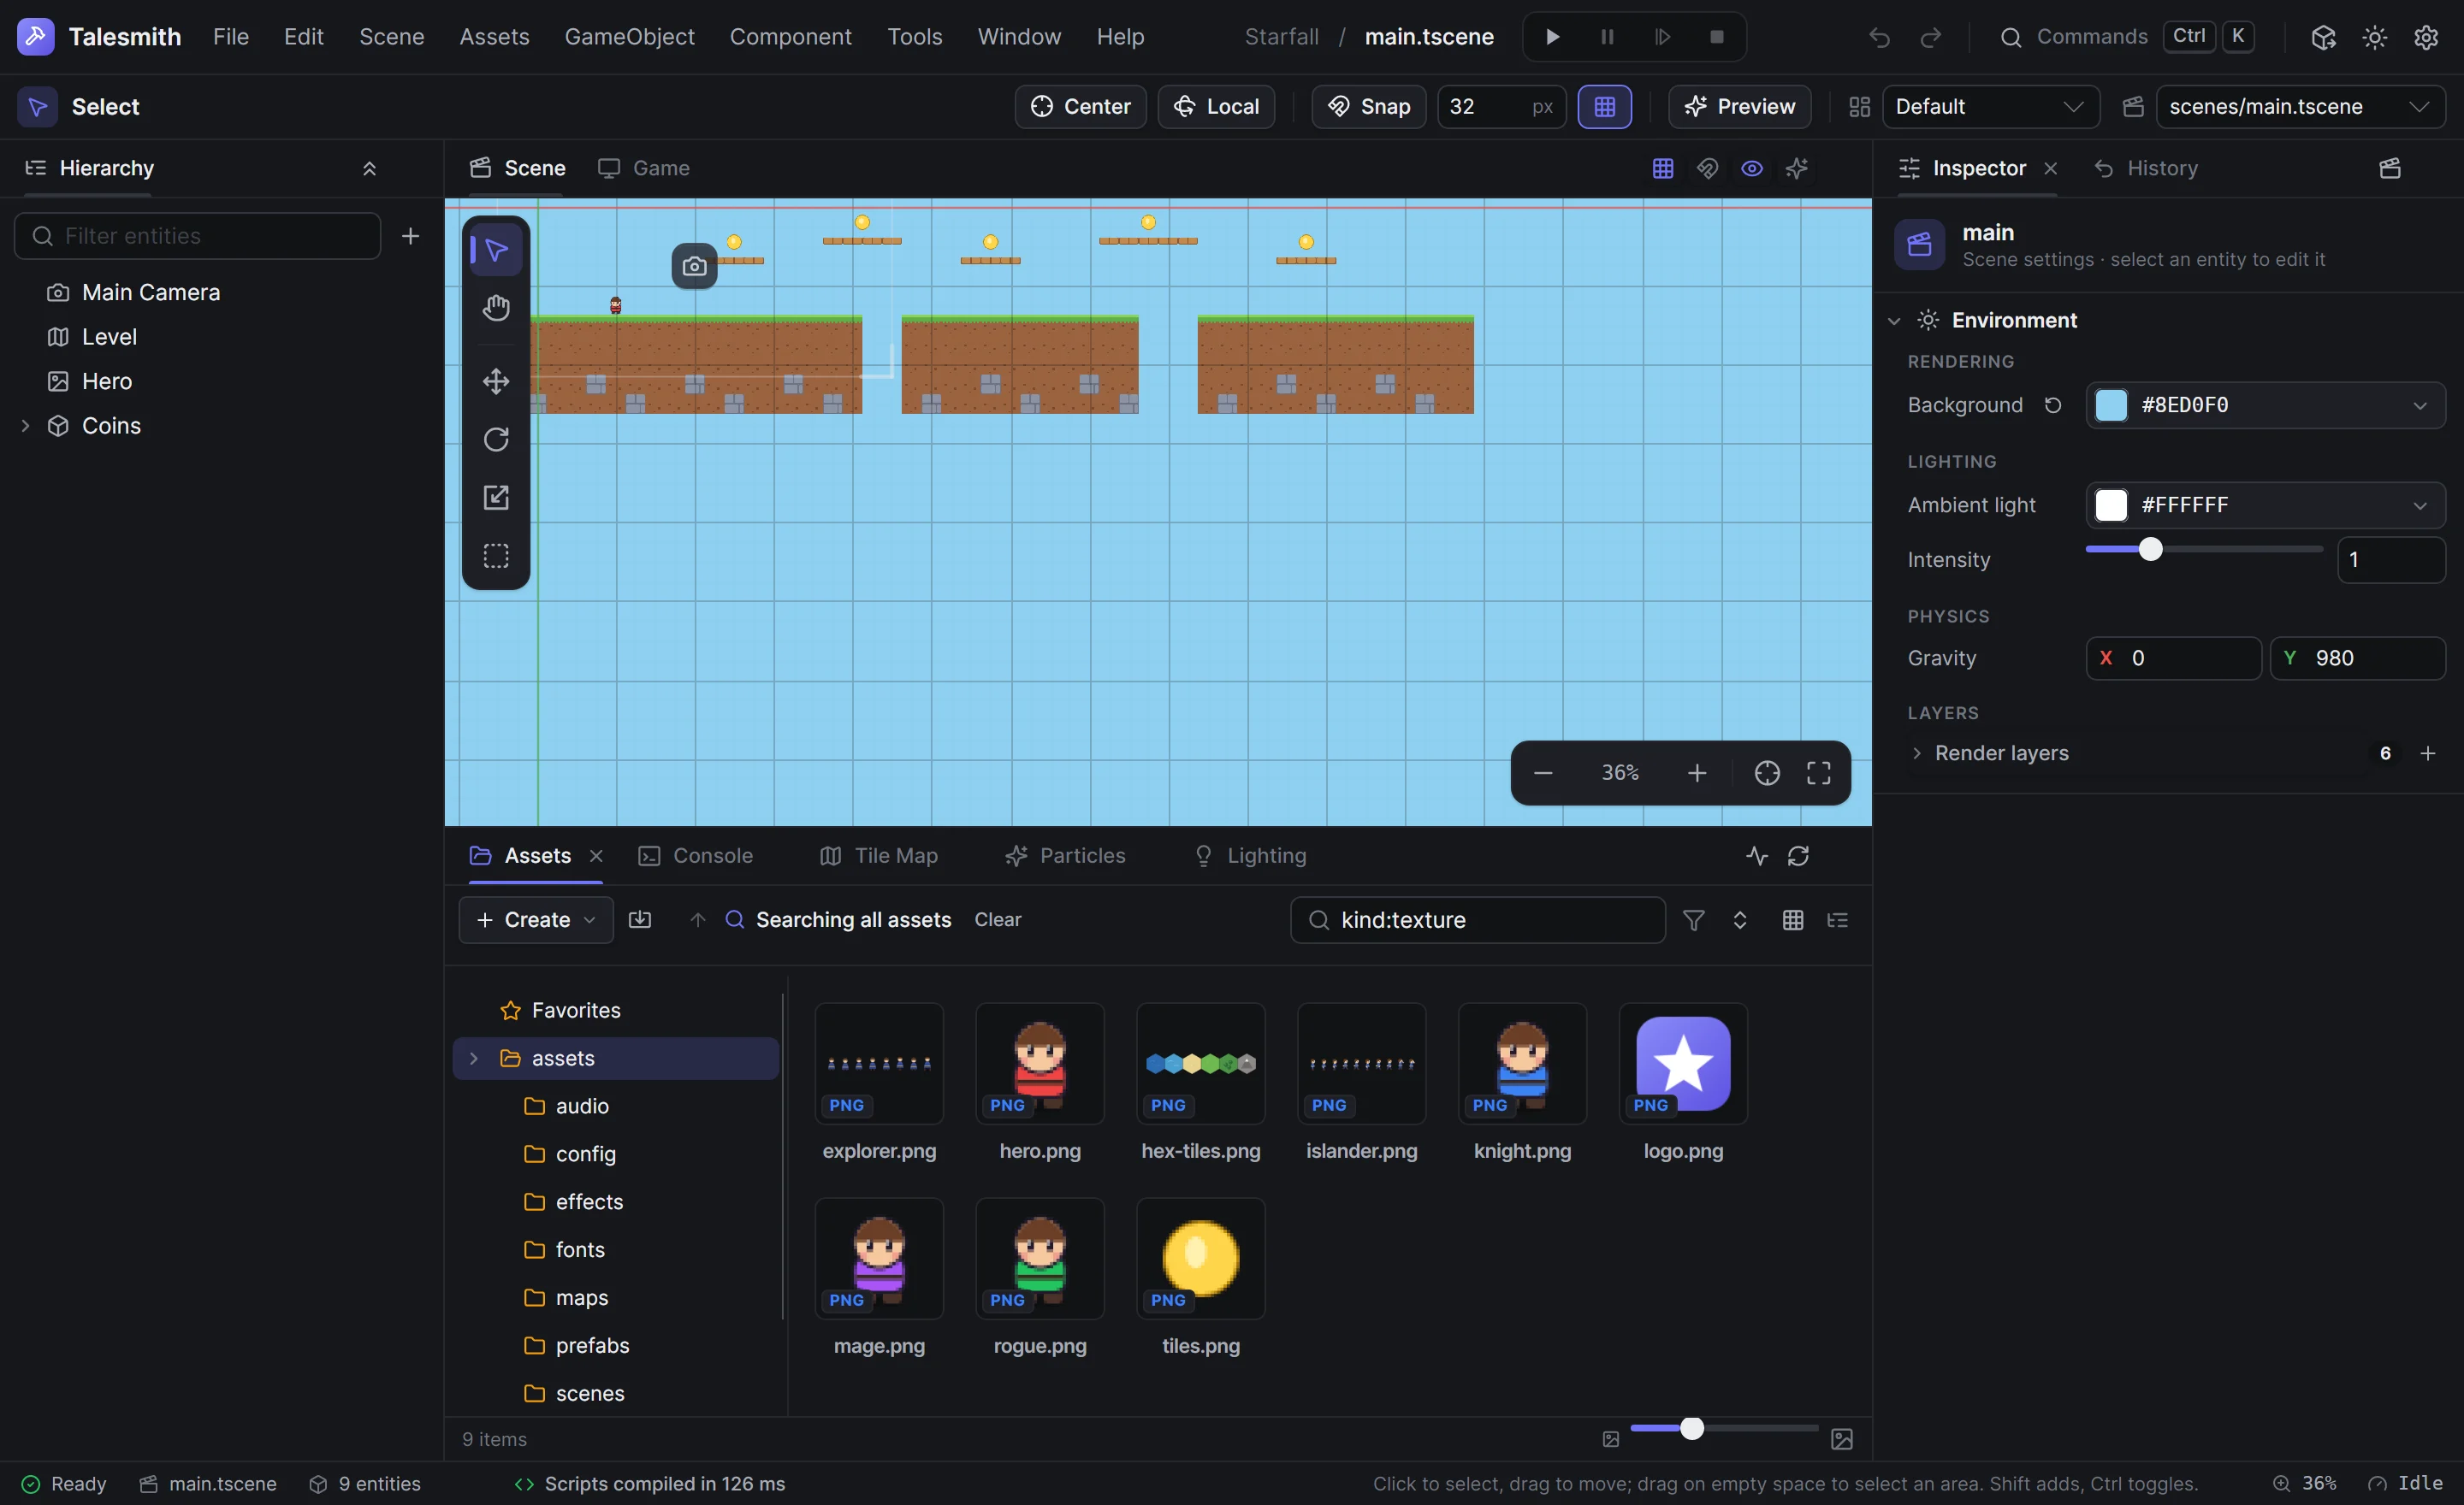Open the settings gear icon
The image size is (2464, 1505).
(x=2426, y=37)
